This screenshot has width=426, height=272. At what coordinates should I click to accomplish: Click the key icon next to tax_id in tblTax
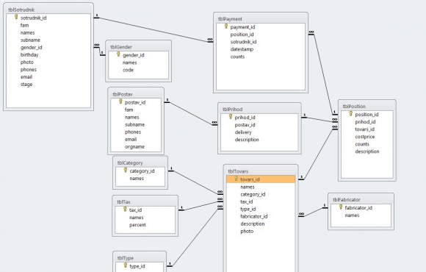pos(125,210)
